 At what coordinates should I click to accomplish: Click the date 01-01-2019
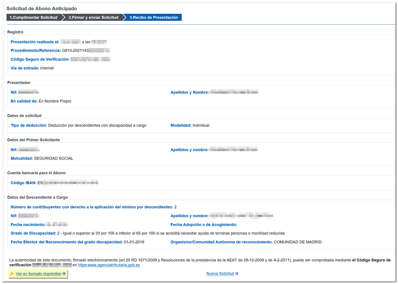click(x=134, y=242)
